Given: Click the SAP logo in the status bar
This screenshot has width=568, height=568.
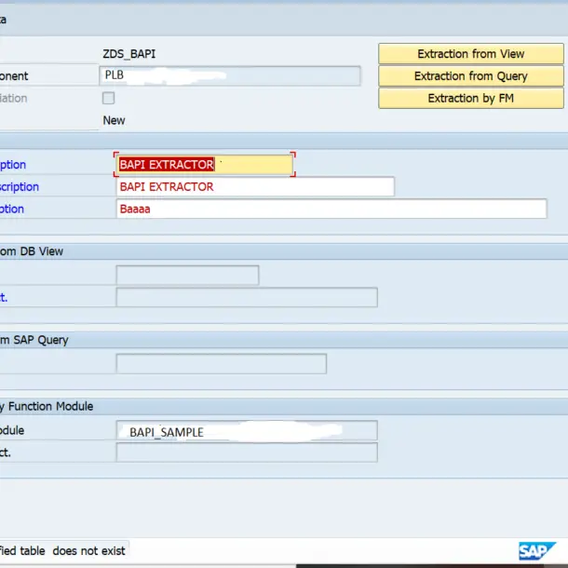Looking at the screenshot, I should point(537,551).
